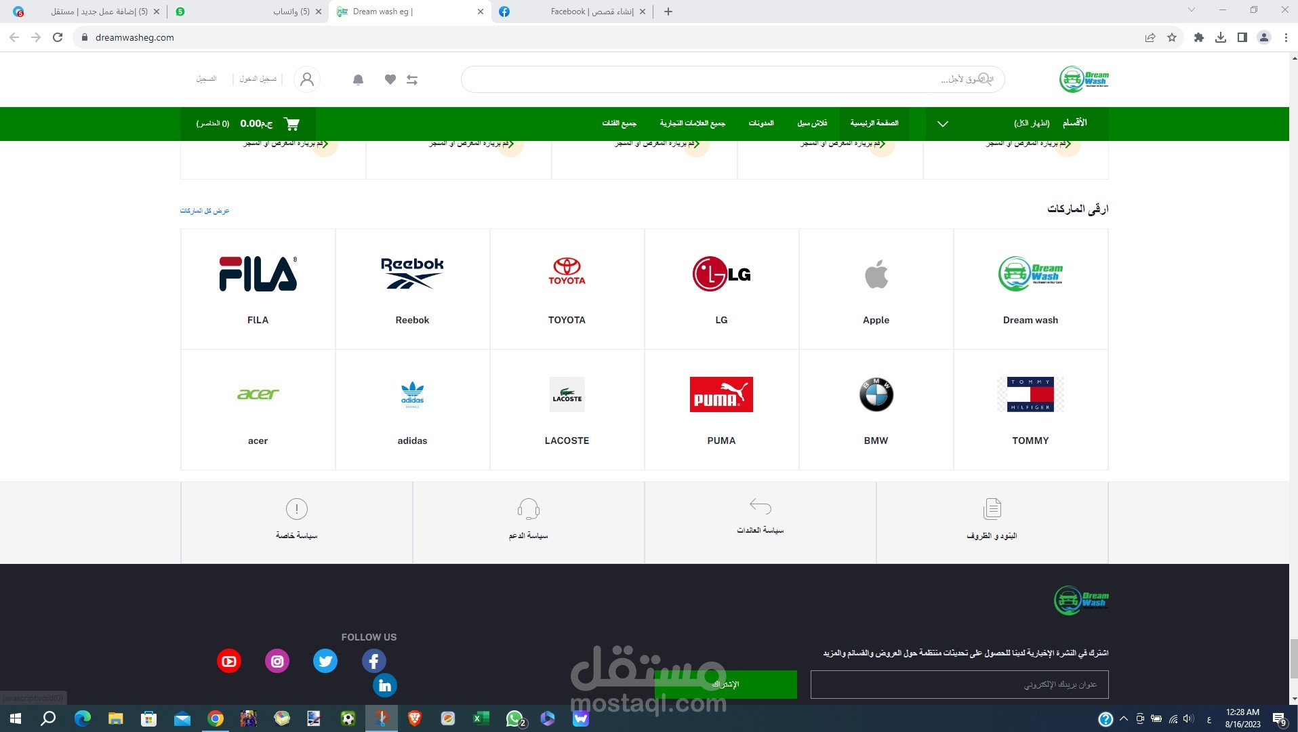Open the shopping cart icon

pos(292,123)
